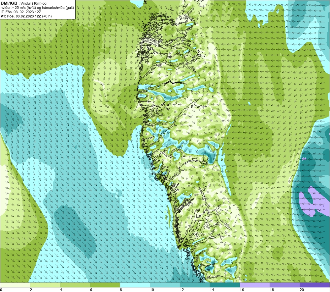Click legend scale label '14'
330x292 pixels.
[212, 290]
